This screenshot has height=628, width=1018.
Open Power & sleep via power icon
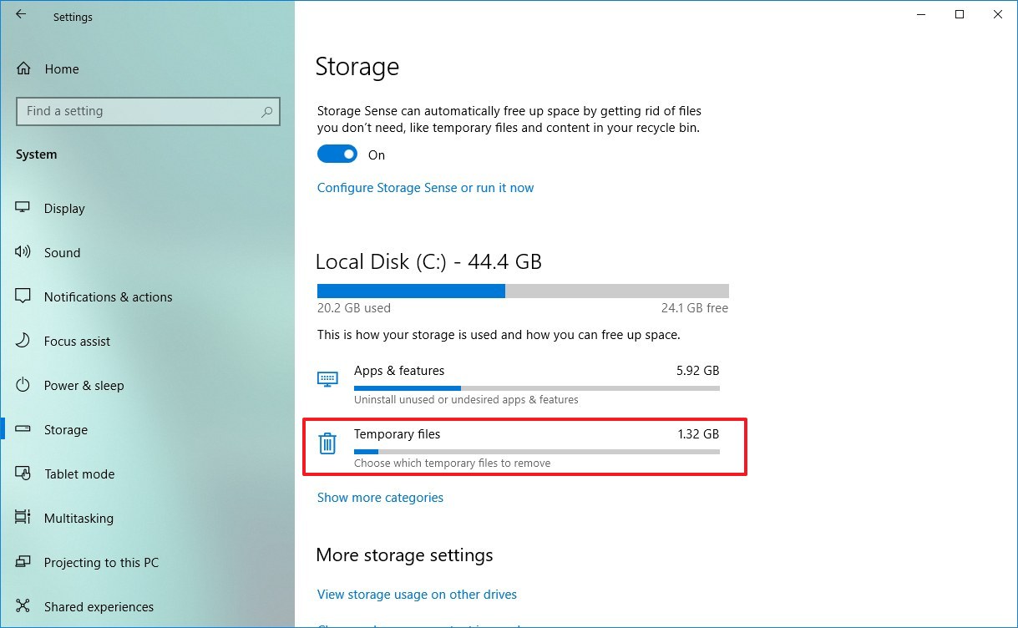coord(23,385)
